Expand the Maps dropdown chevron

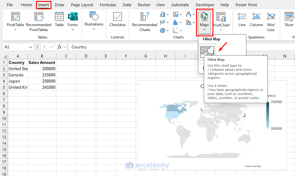[x=204, y=29]
